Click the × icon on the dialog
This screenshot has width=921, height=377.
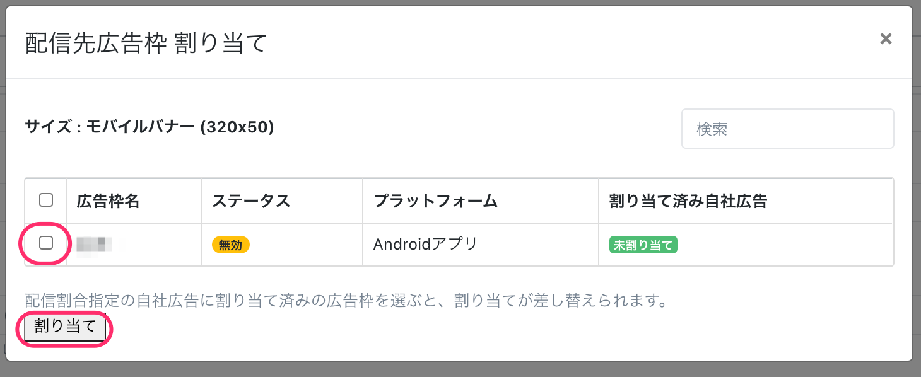click(x=886, y=38)
